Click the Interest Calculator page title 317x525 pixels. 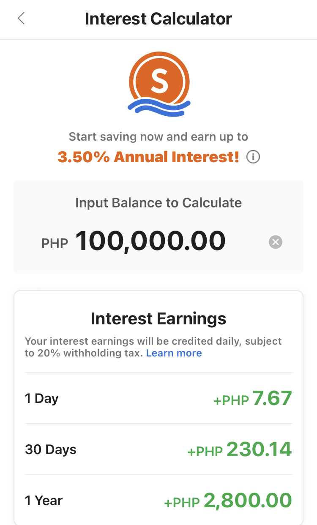tap(158, 19)
